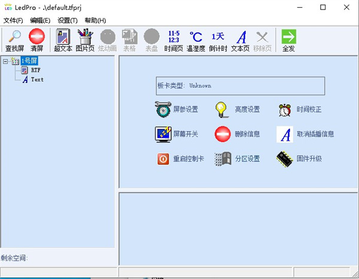359x279 pixels.
Task: Close the LedPro window
Action: coord(346,7)
